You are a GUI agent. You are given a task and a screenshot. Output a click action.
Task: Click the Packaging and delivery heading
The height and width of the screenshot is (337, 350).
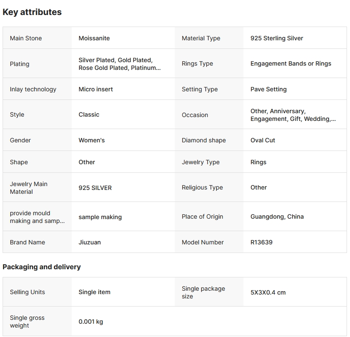pos(42,267)
